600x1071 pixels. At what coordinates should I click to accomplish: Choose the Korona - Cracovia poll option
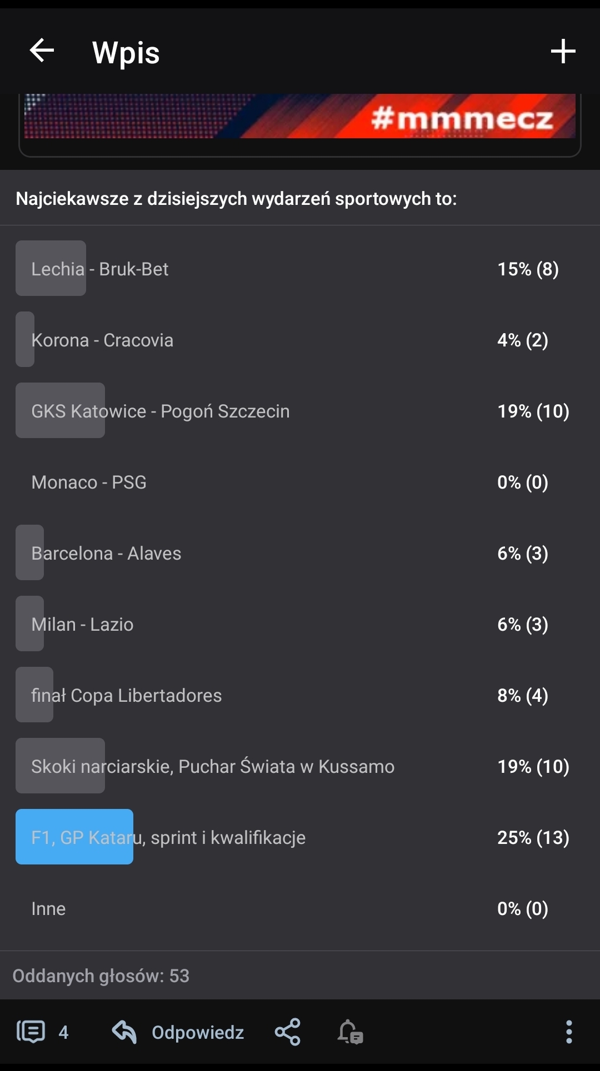(x=102, y=340)
